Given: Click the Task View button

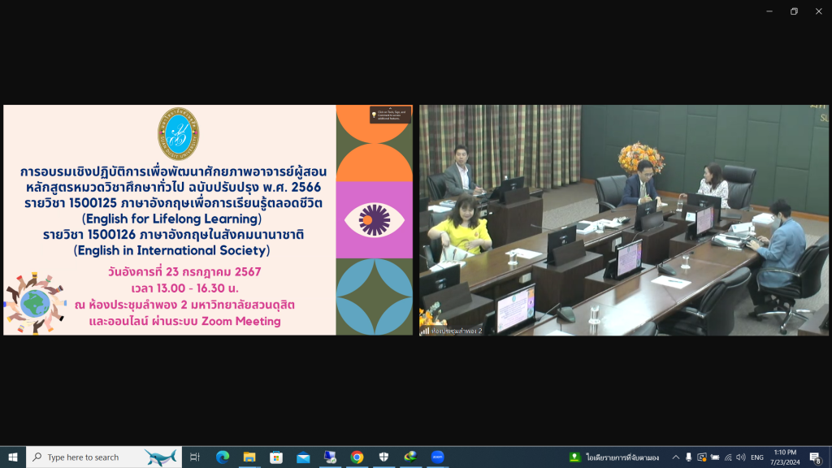Looking at the screenshot, I should [x=195, y=457].
